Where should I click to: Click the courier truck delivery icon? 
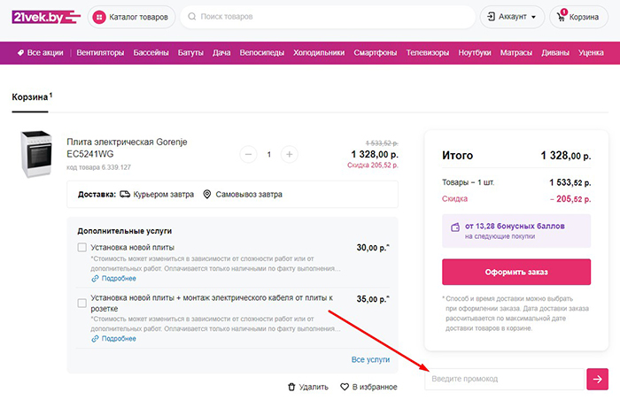click(125, 194)
